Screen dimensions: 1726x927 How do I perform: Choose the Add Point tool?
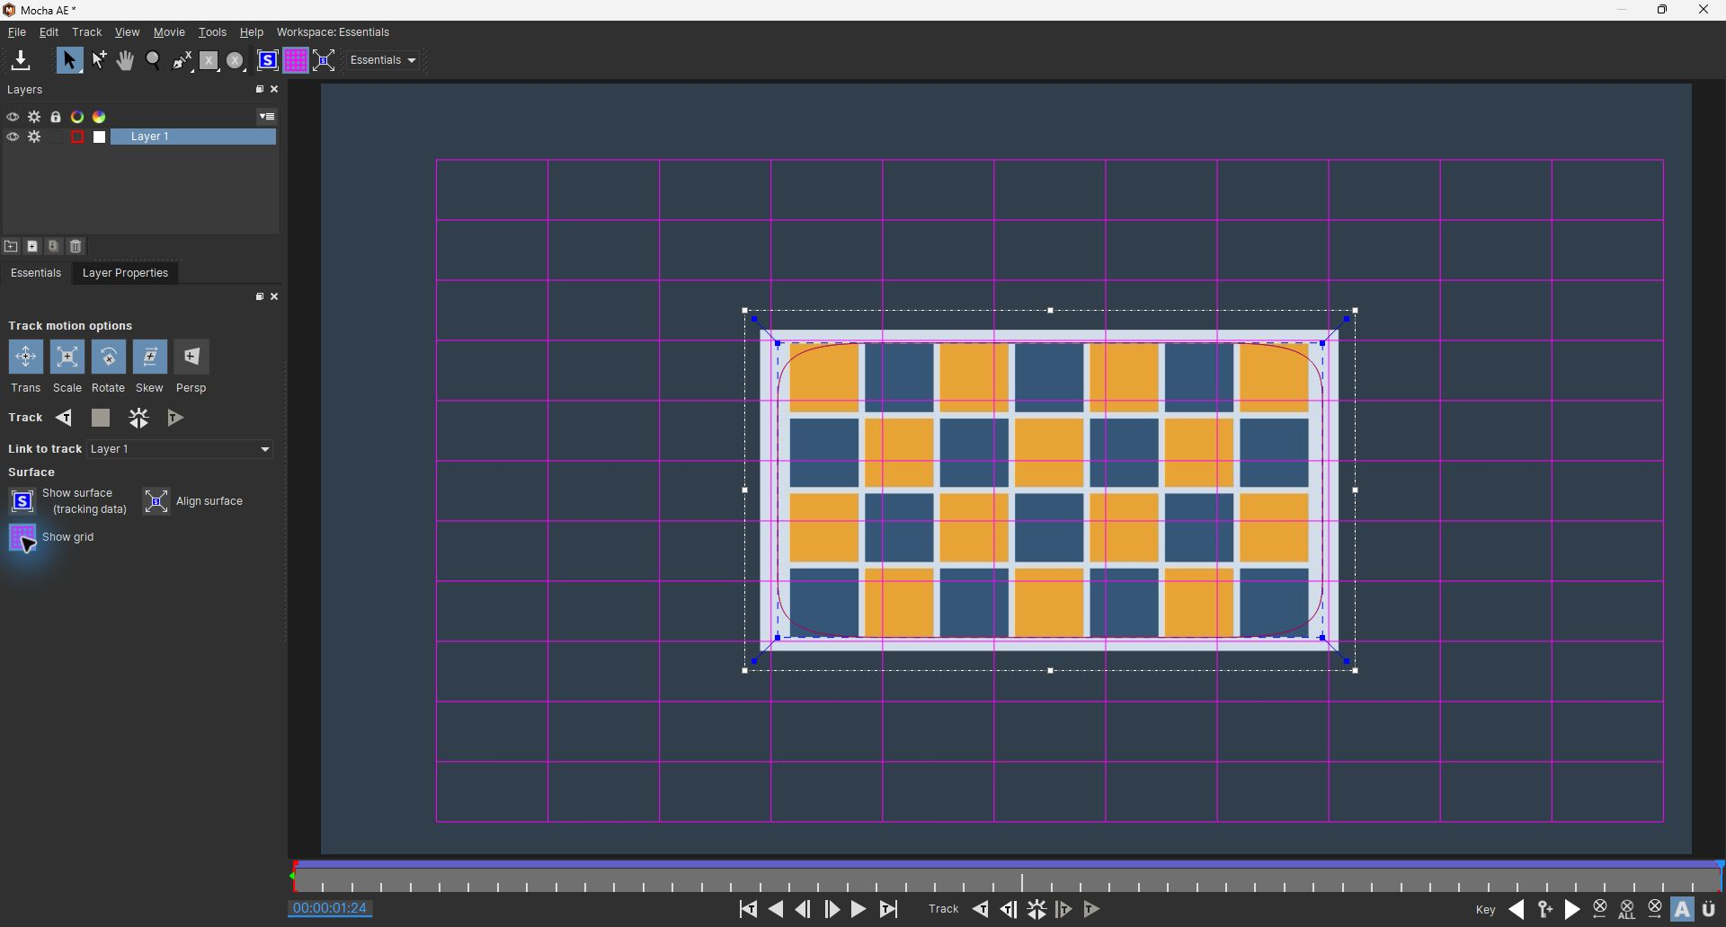pos(99,60)
